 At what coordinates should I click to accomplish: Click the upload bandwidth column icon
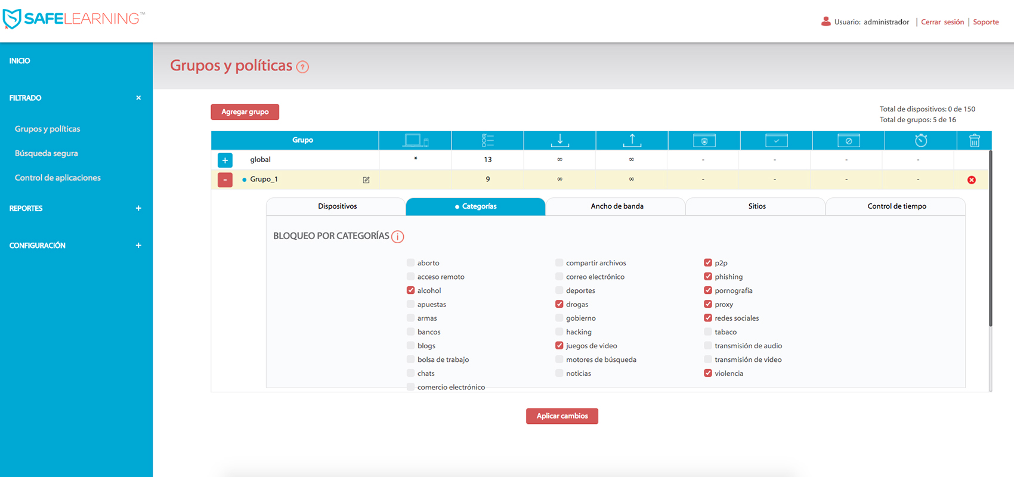click(632, 141)
